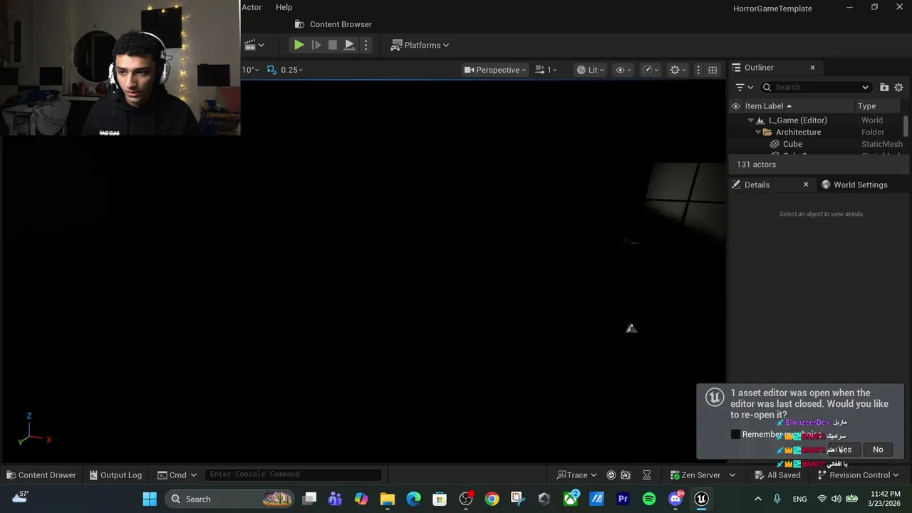Open Spotify from taskbar
The width and height of the screenshot is (912, 513).
(x=649, y=499)
